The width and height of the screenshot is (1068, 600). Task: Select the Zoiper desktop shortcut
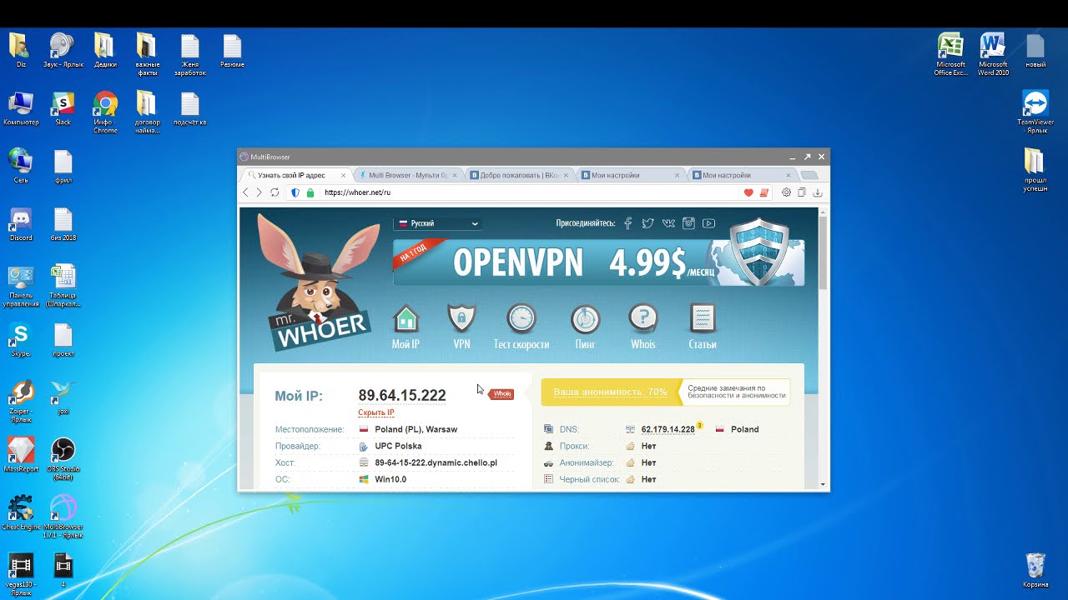[x=21, y=402]
